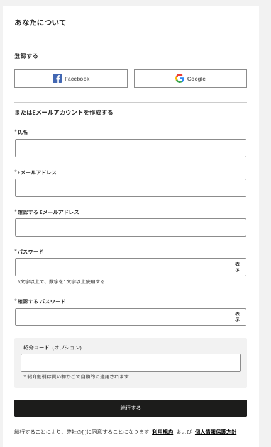Click the Eメールアドレス field label
Screen dimensions: 271x447
[x=37, y=173]
